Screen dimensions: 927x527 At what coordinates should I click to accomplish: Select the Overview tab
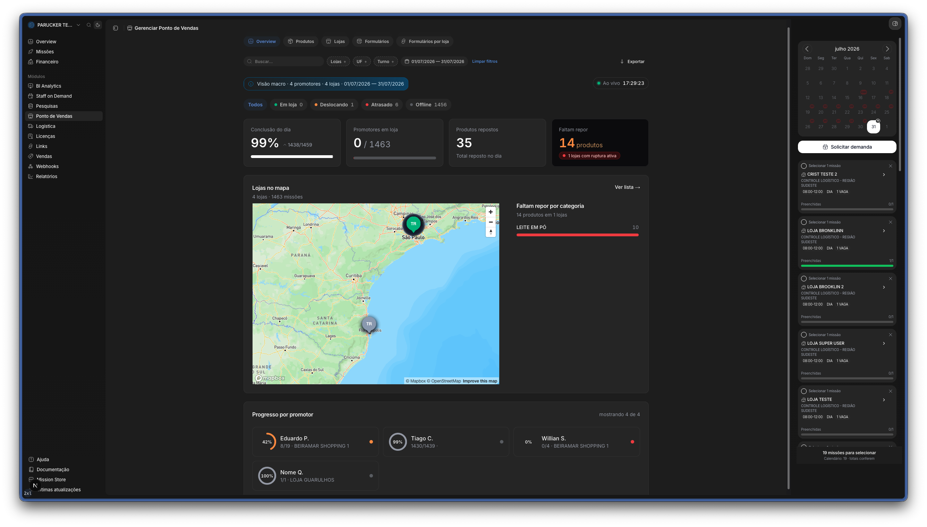pos(262,42)
